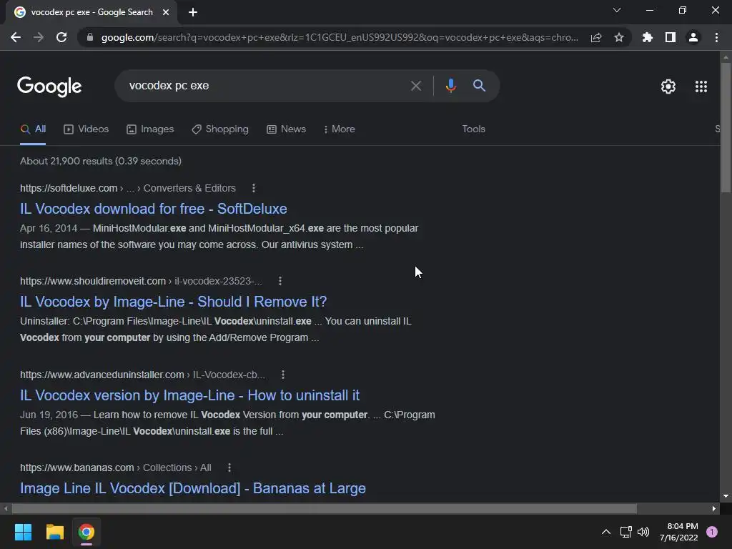Open IL Vocodex version How to uninstall it
Image resolution: width=732 pixels, height=549 pixels.
pos(189,395)
